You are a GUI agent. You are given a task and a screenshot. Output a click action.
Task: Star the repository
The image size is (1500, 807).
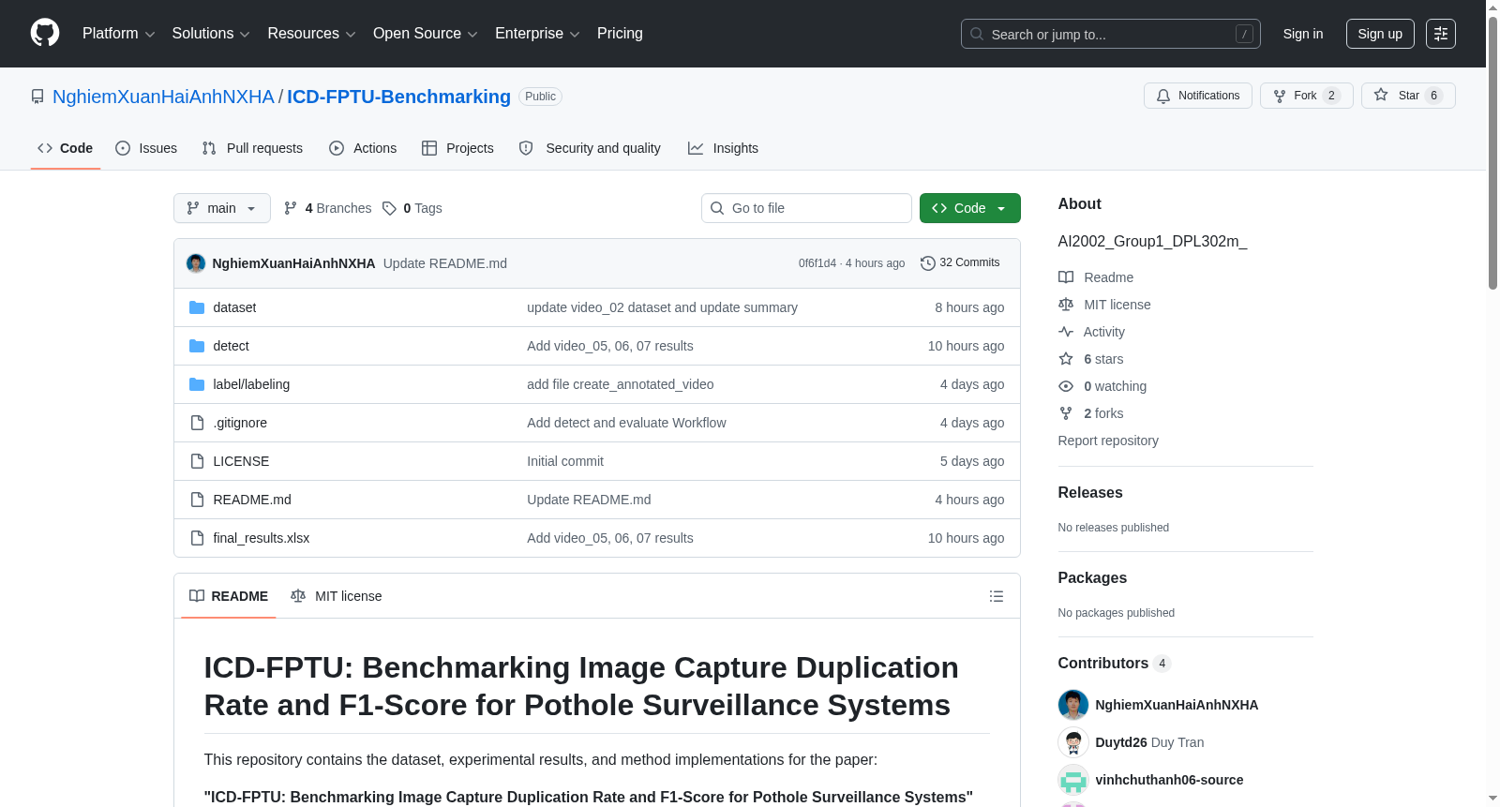[x=1408, y=96]
